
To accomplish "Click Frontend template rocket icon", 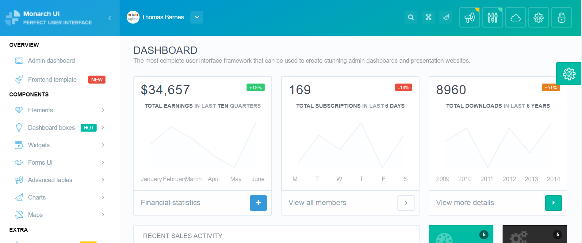I will coord(19,80).
